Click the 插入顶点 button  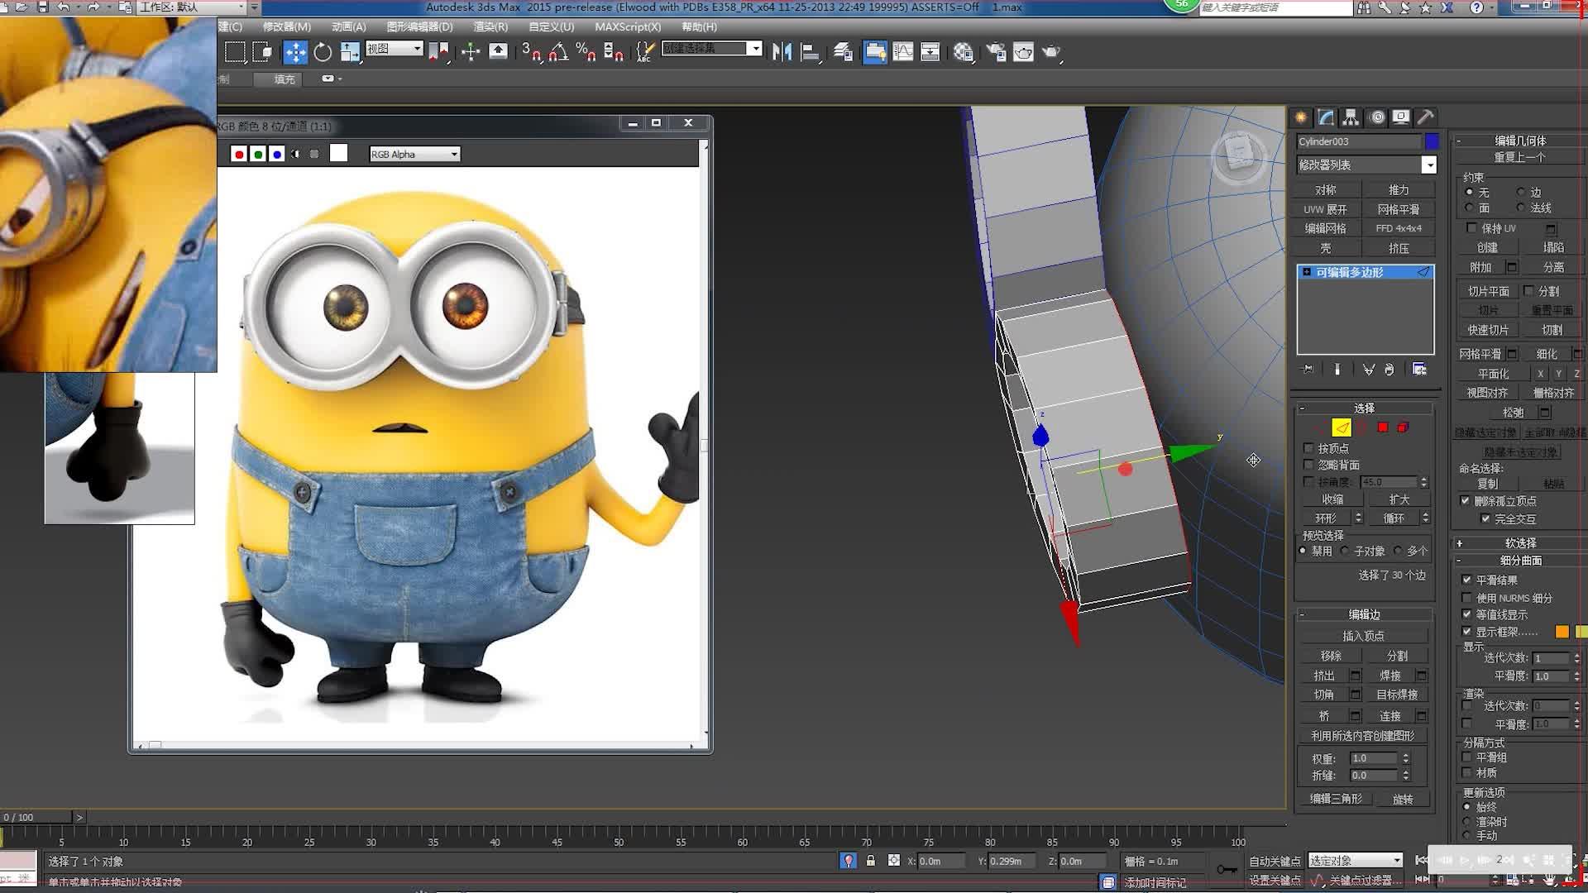[1364, 636]
